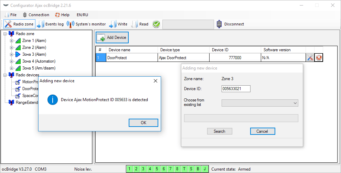Click the Device name column header
The width and height of the screenshot is (341, 173).
(132, 50)
